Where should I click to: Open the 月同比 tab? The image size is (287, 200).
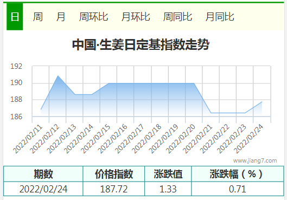(x=220, y=17)
